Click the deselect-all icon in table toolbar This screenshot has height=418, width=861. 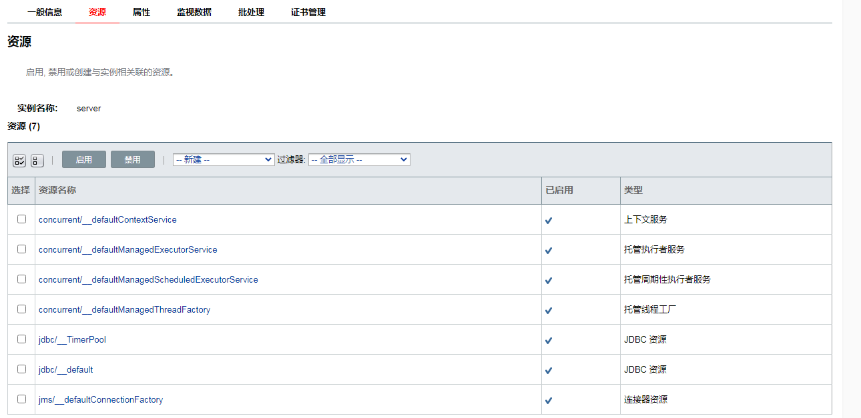pyautogui.click(x=37, y=161)
